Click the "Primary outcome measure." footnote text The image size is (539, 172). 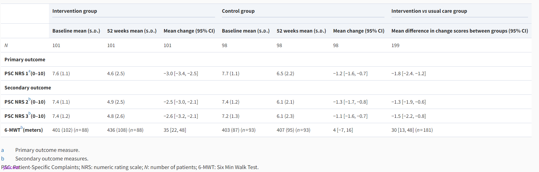[x=47, y=150]
